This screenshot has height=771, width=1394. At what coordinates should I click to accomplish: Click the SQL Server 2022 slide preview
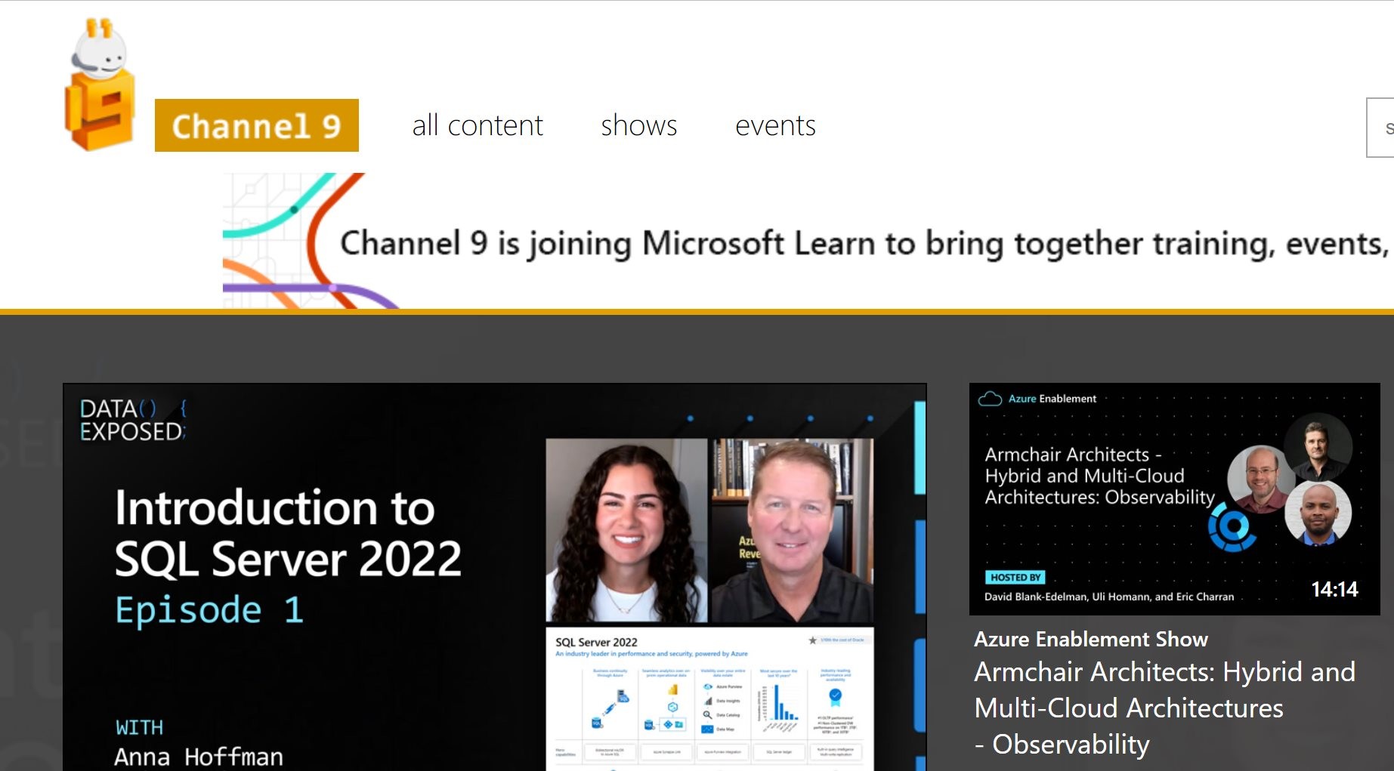(x=709, y=699)
